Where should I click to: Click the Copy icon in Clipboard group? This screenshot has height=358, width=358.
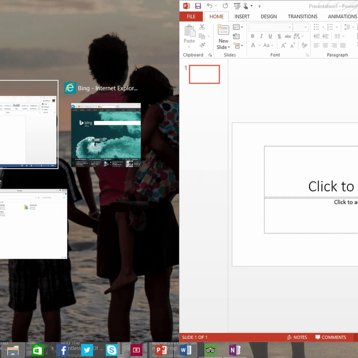[x=202, y=36]
